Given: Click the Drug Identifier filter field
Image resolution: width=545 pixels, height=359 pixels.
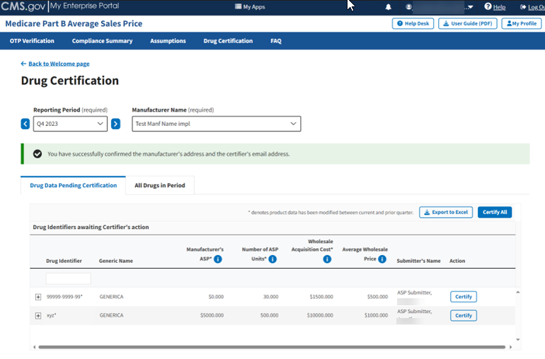Looking at the screenshot, I should tap(69, 278).
